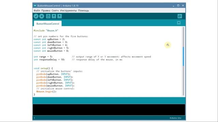The width and height of the screenshot is (218, 122).
Task: Minimize the Arduino window
Action: coord(173,6)
